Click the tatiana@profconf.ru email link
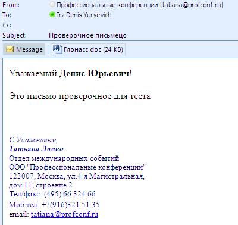 pyautogui.click(x=64, y=214)
